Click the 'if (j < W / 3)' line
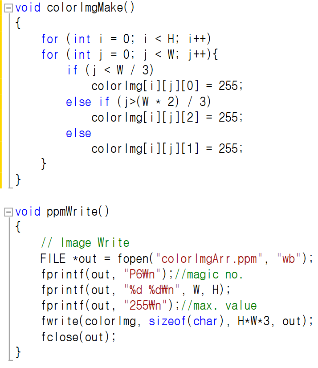Viewport: 318px width, 368px height. (110, 70)
